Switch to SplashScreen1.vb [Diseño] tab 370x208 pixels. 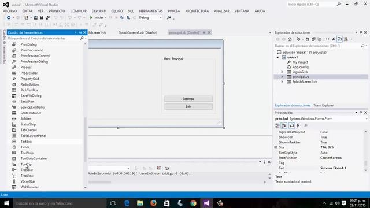coord(138,32)
